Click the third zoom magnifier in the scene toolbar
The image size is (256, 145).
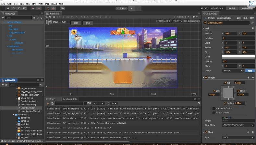click(x=54, y=17)
